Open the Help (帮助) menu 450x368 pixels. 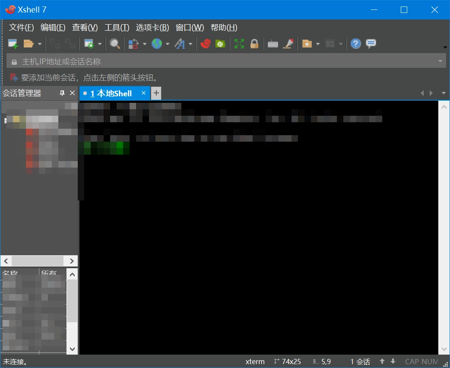224,28
